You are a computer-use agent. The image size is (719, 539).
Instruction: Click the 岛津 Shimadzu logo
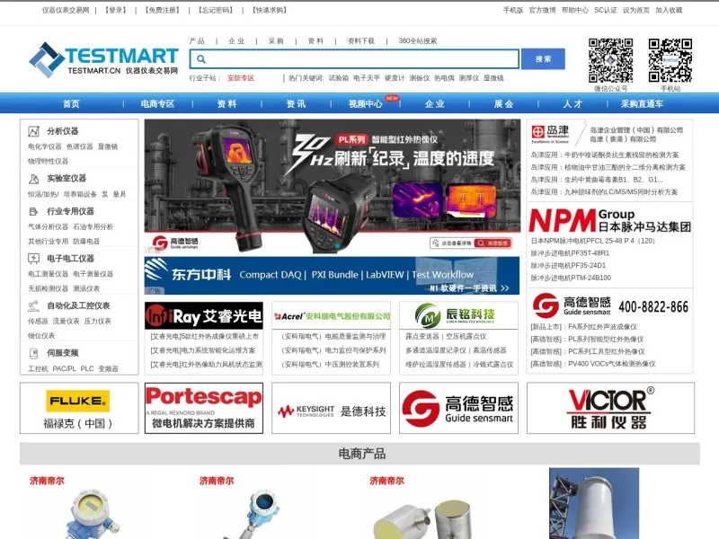(x=550, y=133)
